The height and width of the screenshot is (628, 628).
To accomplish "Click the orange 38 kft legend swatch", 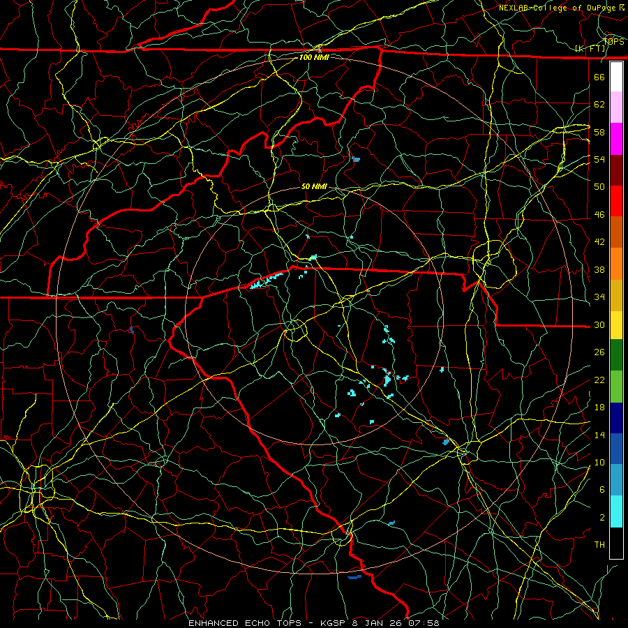I will pos(616,264).
